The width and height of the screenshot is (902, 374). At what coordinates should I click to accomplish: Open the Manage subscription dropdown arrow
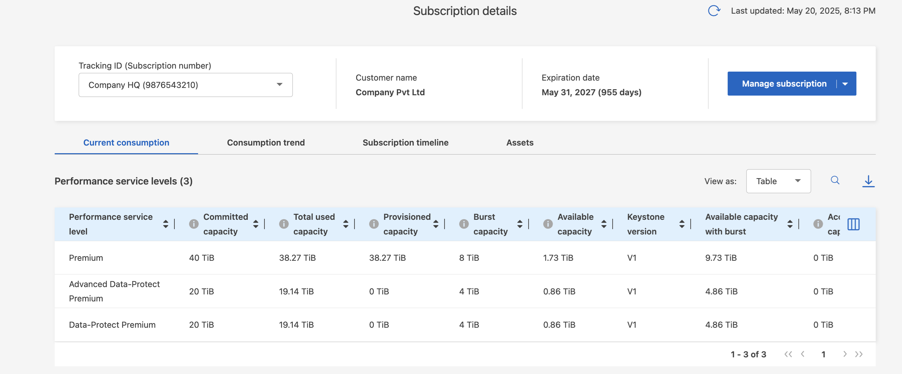845,84
